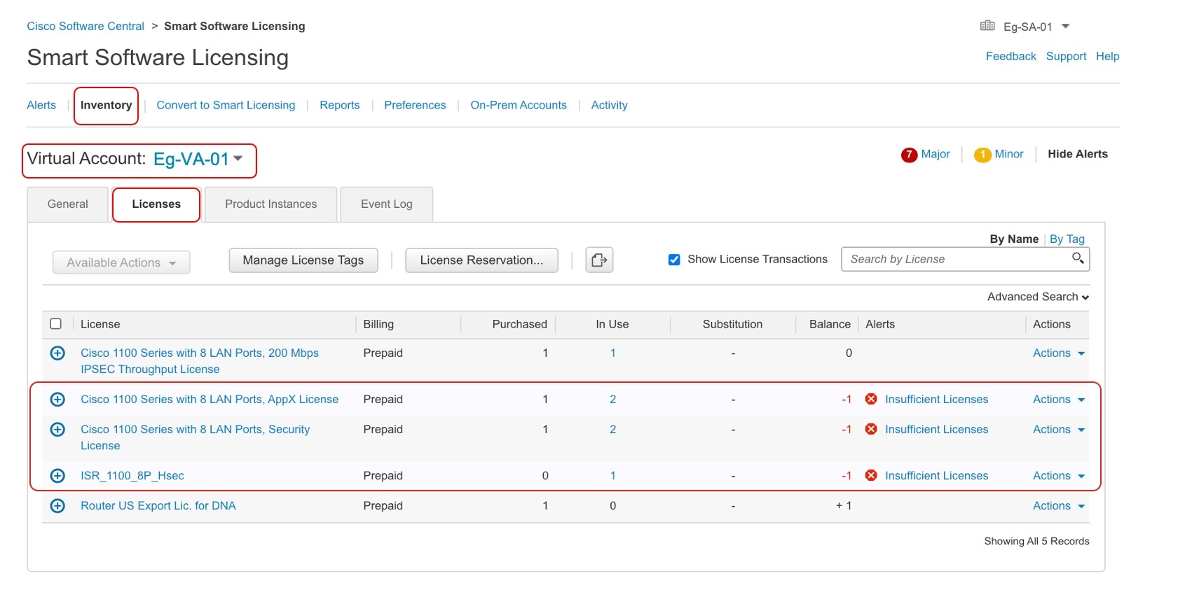This screenshot has width=1199, height=611.
Task: Click ISR_1100_8P_Hsec red error icon
Action: [x=871, y=475]
